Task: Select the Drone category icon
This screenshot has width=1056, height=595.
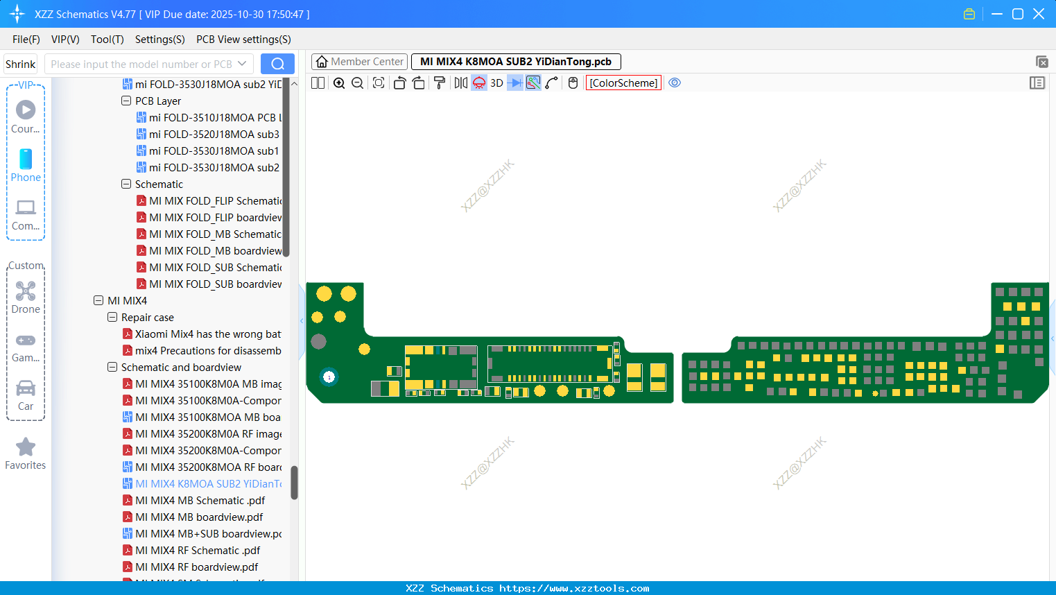Action: (26, 297)
